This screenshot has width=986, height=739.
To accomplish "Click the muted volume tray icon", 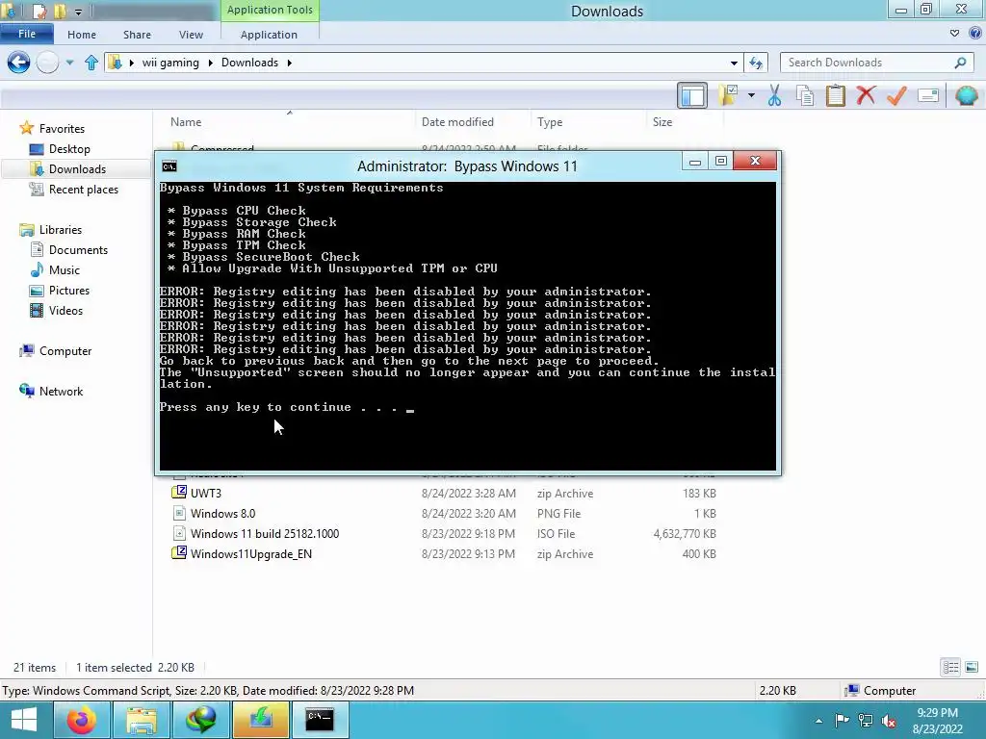I will 889,720.
